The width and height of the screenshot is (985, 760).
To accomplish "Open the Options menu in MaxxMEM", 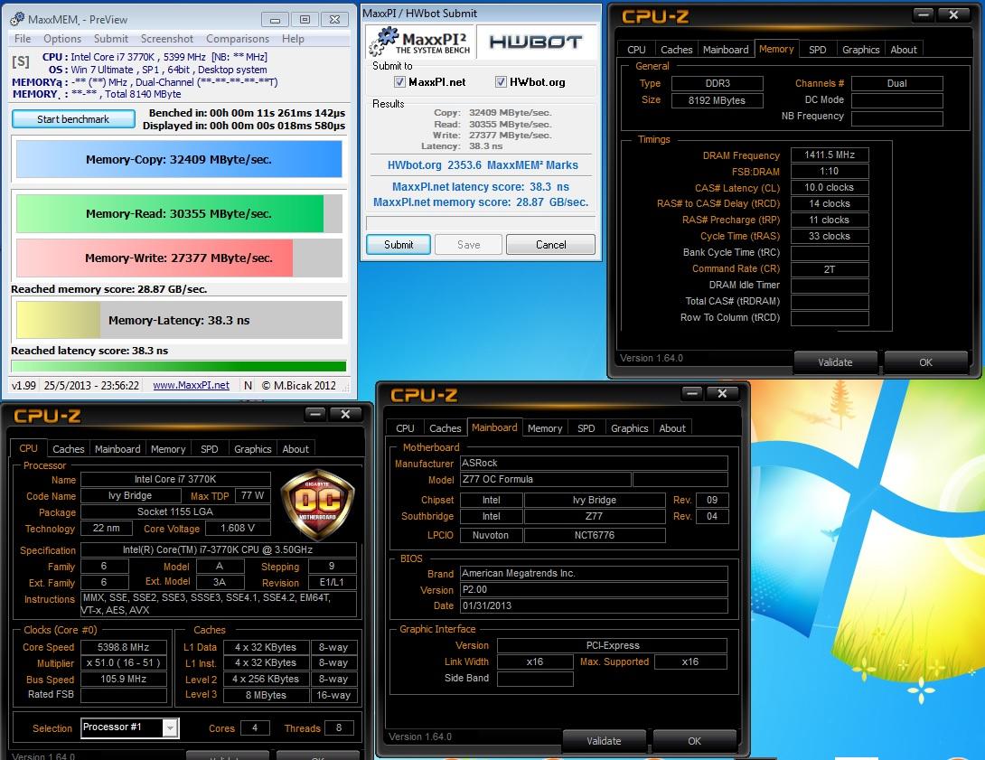I will point(62,38).
